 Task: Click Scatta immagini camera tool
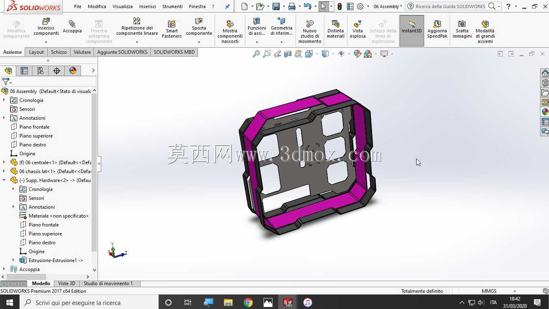coord(462,29)
